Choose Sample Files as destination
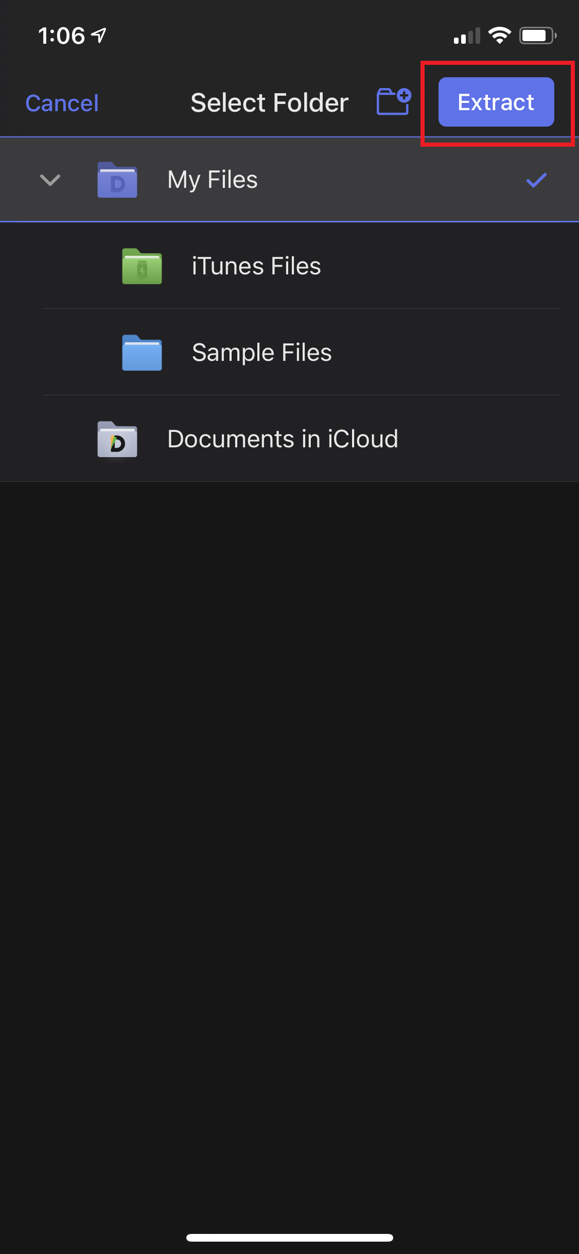The image size is (579, 1254). [261, 353]
